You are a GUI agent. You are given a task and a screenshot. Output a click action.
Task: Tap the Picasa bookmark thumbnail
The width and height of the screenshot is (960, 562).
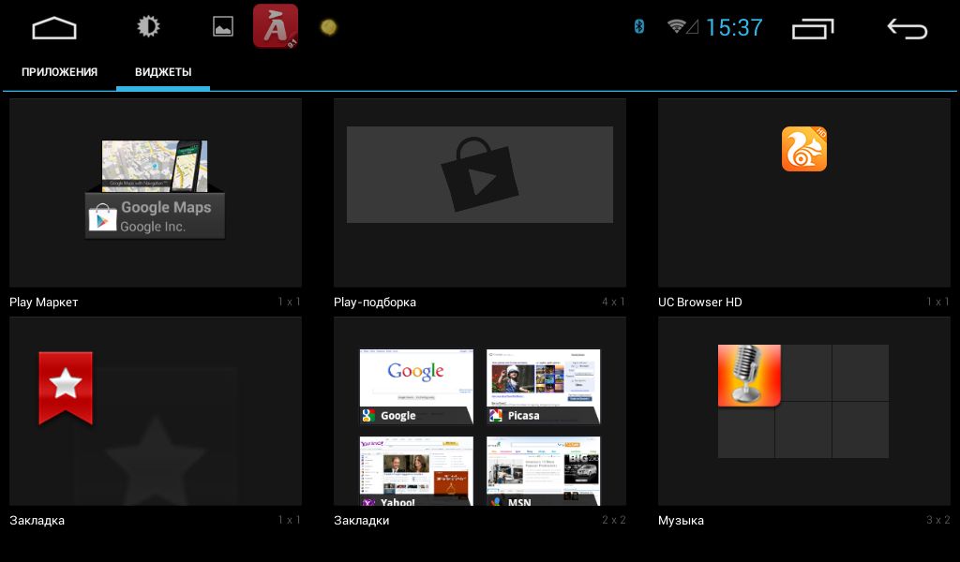(x=543, y=387)
